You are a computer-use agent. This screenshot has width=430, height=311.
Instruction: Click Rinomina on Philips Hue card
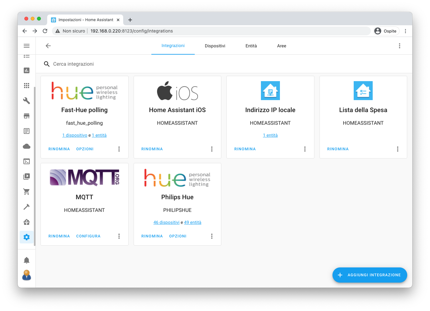152,236
